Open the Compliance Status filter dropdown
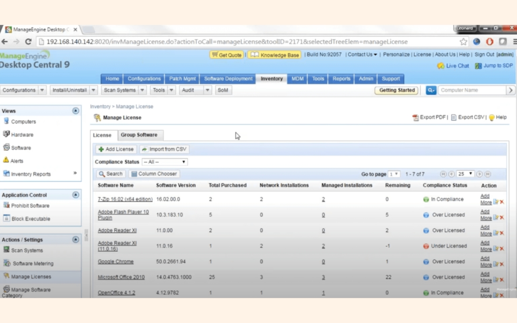 (x=165, y=162)
